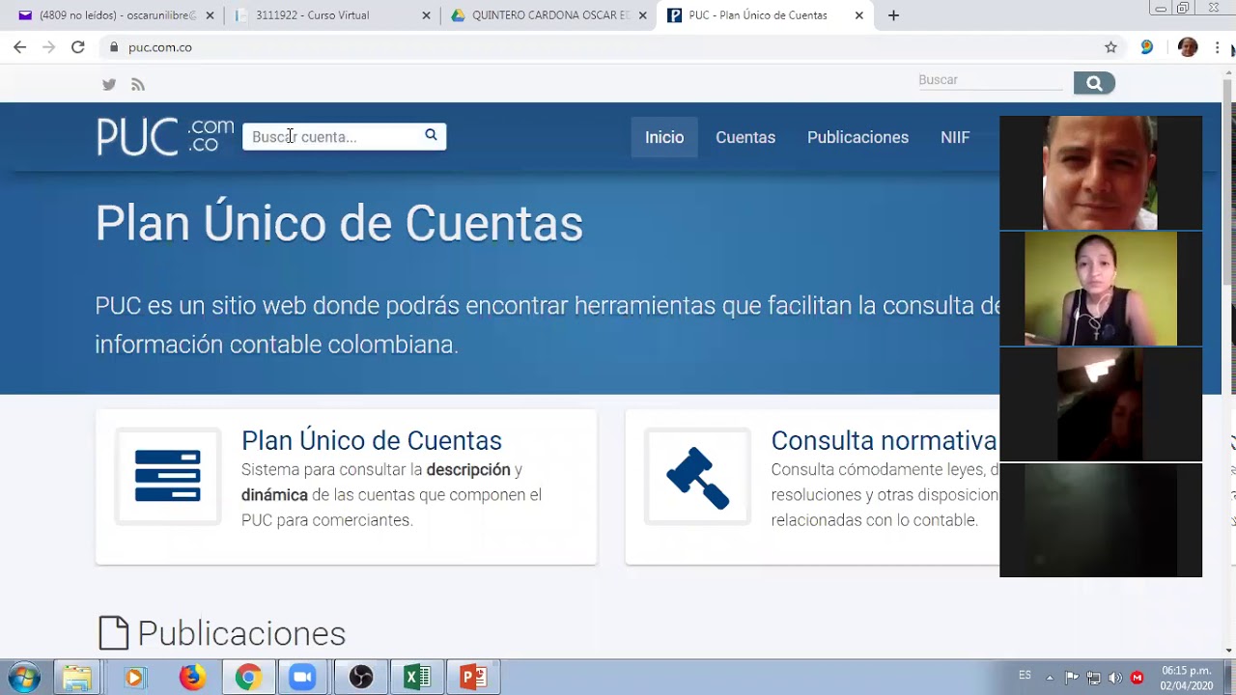Open PowerPoint from the taskbar
This screenshot has height=695, width=1236.
click(473, 678)
